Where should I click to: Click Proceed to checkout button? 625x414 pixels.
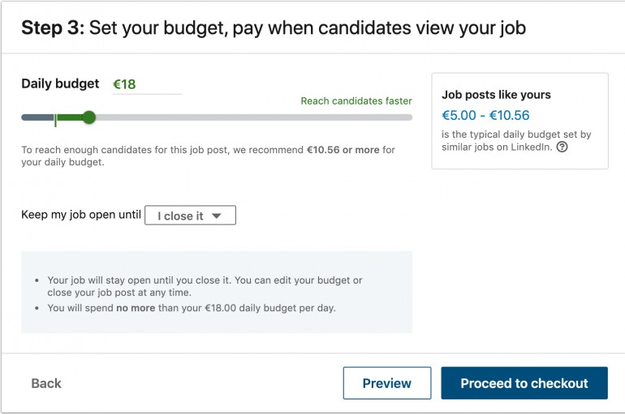click(x=524, y=383)
